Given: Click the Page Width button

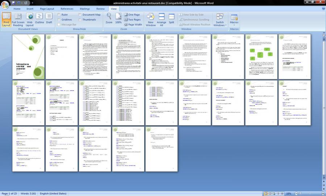Looking at the screenshot, I should [133, 25].
